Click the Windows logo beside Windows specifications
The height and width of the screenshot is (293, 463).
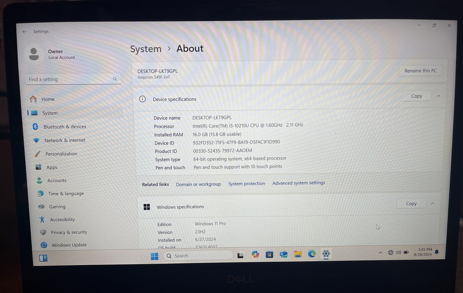click(x=147, y=207)
